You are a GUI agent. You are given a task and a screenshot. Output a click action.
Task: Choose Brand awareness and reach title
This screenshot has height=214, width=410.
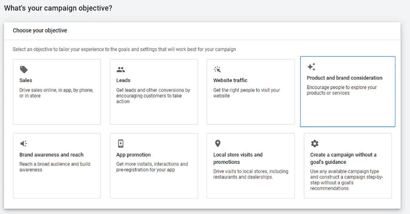pos(51,155)
